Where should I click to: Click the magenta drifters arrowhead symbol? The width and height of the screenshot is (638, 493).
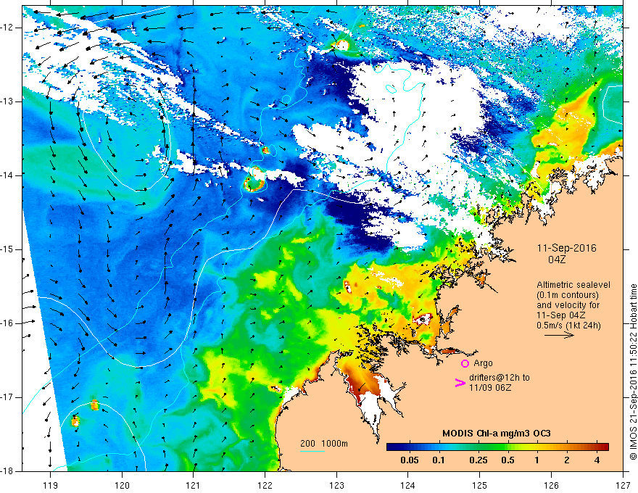click(460, 383)
